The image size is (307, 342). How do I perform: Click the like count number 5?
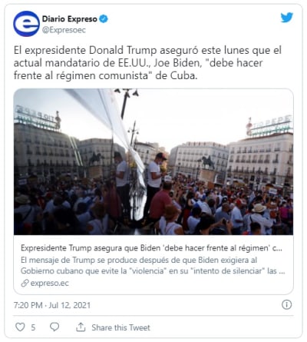(33, 327)
